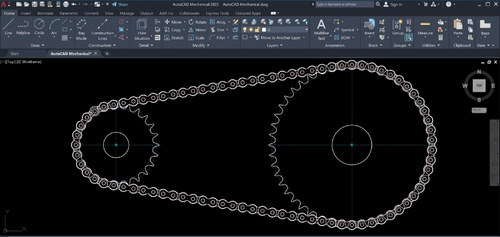Select the Trim tool
The height and width of the screenshot is (237, 500).
[217, 30]
